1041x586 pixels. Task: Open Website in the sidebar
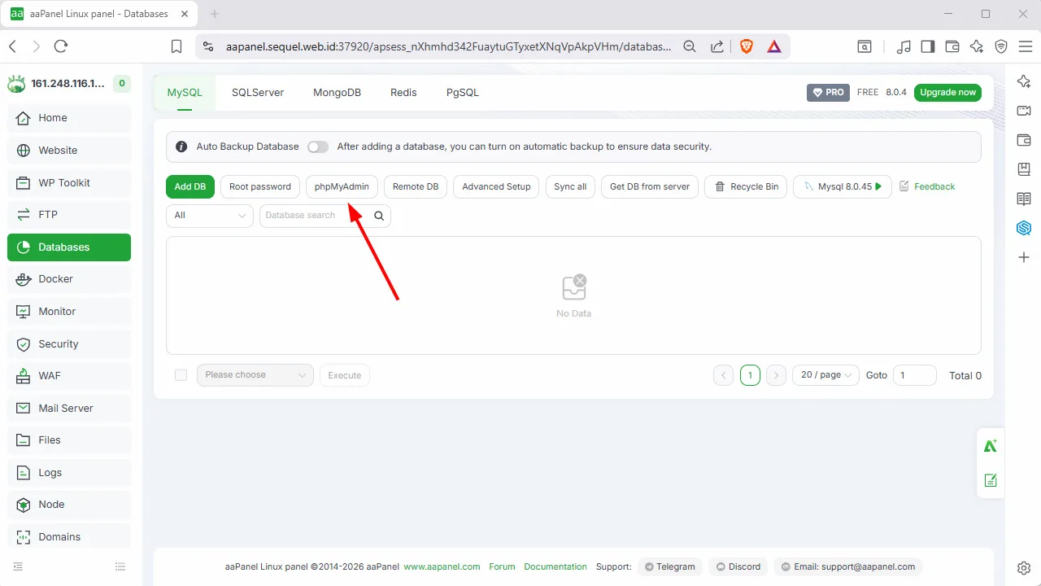[69, 151]
